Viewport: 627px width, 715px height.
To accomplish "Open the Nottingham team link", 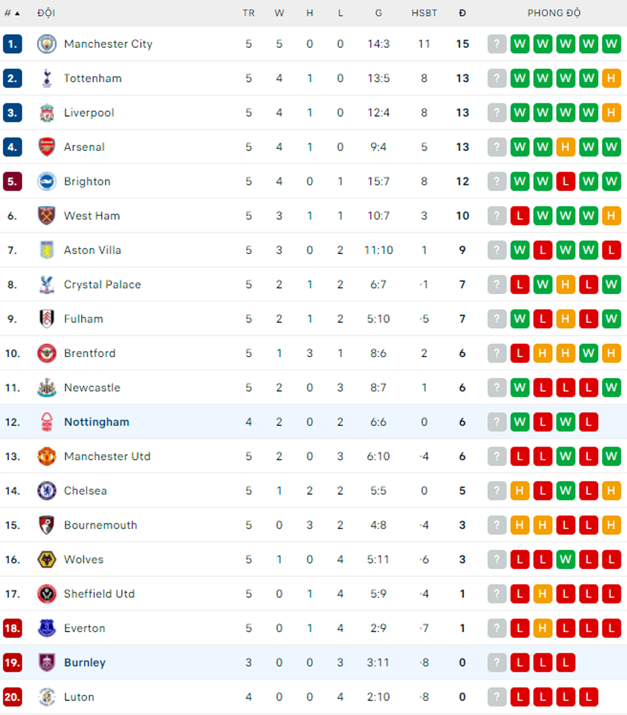I will (x=97, y=422).
